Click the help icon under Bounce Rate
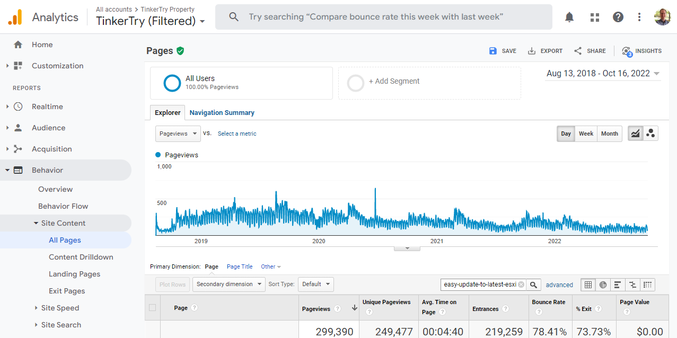The image size is (677, 338). click(x=539, y=312)
